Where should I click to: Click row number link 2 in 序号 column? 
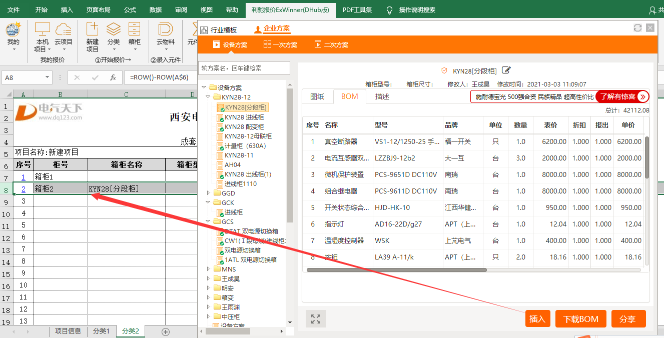coord(23,189)
